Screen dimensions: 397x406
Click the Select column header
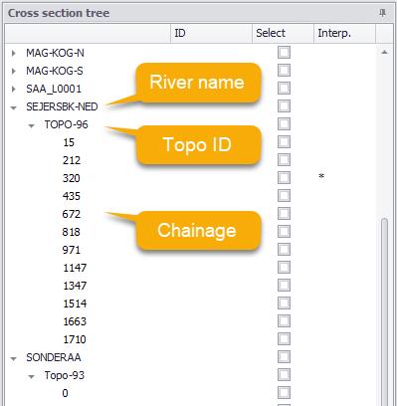[283, 33]
